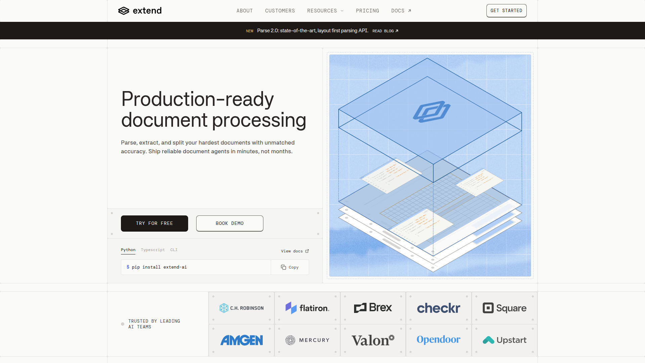This screenshot has height=363, width=645.
Task: Click the Trusted by leading AI teams label
Action: point(154,324)
